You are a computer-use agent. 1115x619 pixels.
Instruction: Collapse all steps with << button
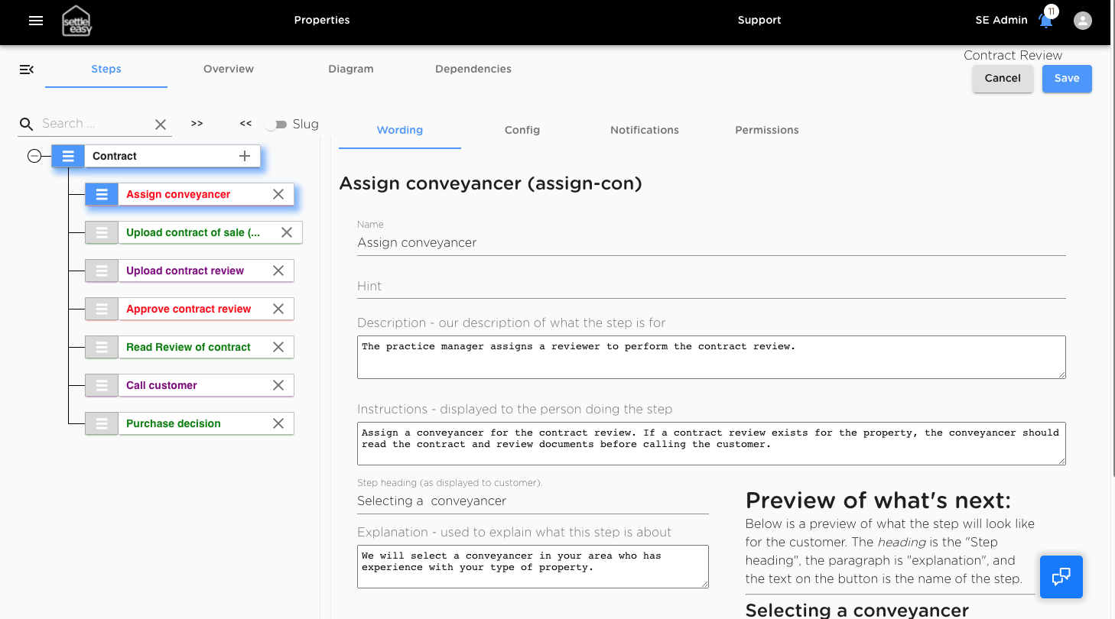pyautogui.click(x=245, y=124)
